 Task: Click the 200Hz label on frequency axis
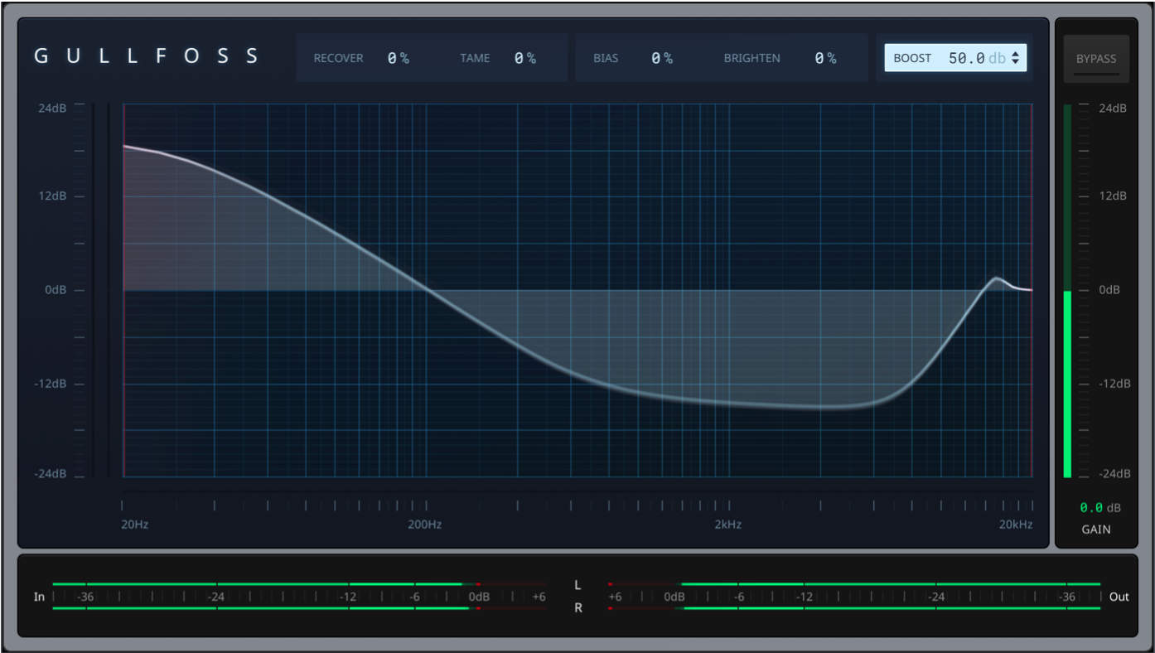425,525
